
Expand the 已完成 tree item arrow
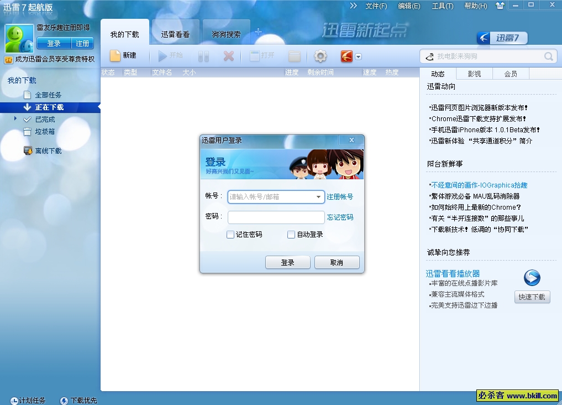coord(16,118)
